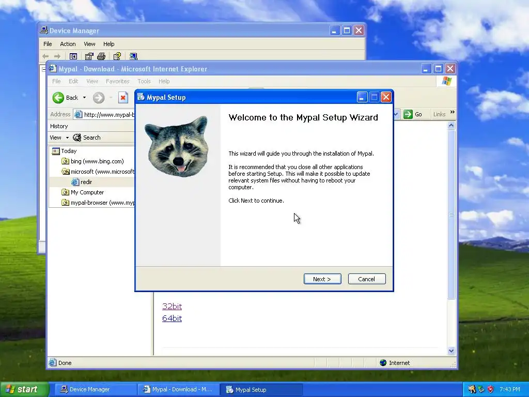Minimize the Mypal Setup window
This screenshot has height=397, width=529.
pos(362,97)
